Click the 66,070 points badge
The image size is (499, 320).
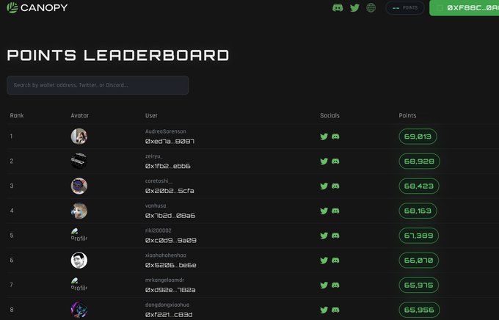[x=419, y=261]
